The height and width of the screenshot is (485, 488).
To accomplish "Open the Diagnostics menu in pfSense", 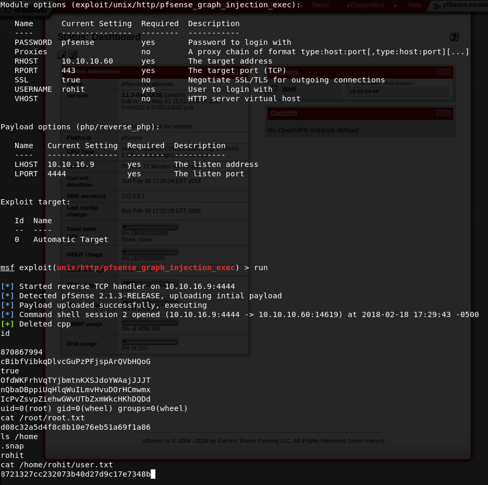I will point(367,5).
